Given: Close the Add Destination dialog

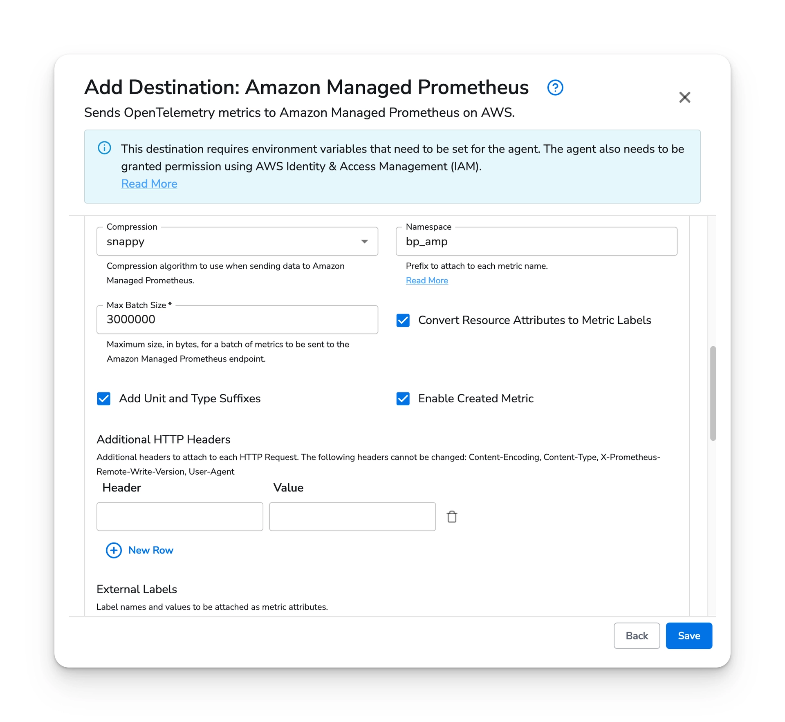Looking at the screenshot, I should [684, 97].
